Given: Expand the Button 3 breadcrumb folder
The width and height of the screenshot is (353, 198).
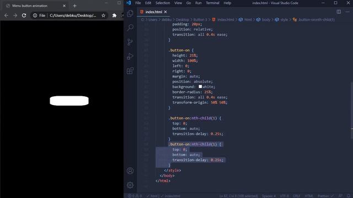Looking at the screenshot, I should (x=200, y=20).
